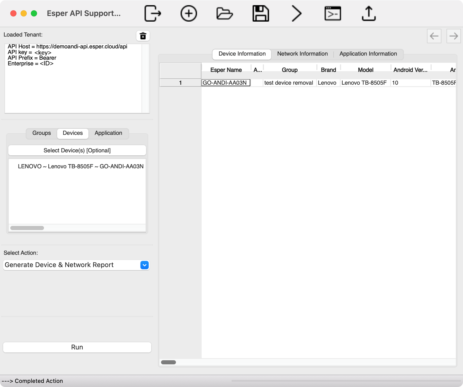The width and height of the screenshot is (463, 387).
Task: Switch to the Groups tab
Action: [x=42, y=133]
